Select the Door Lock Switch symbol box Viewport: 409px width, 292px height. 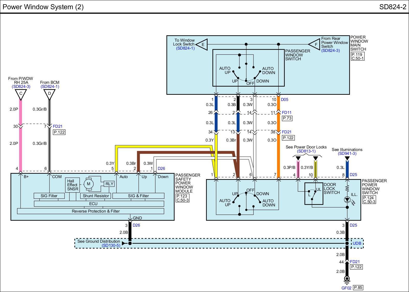coord(314,193)
